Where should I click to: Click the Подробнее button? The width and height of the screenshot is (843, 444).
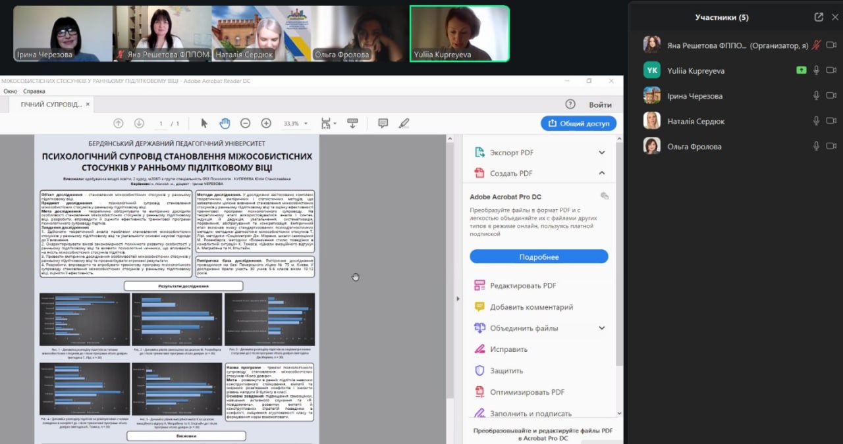[539, 257]
